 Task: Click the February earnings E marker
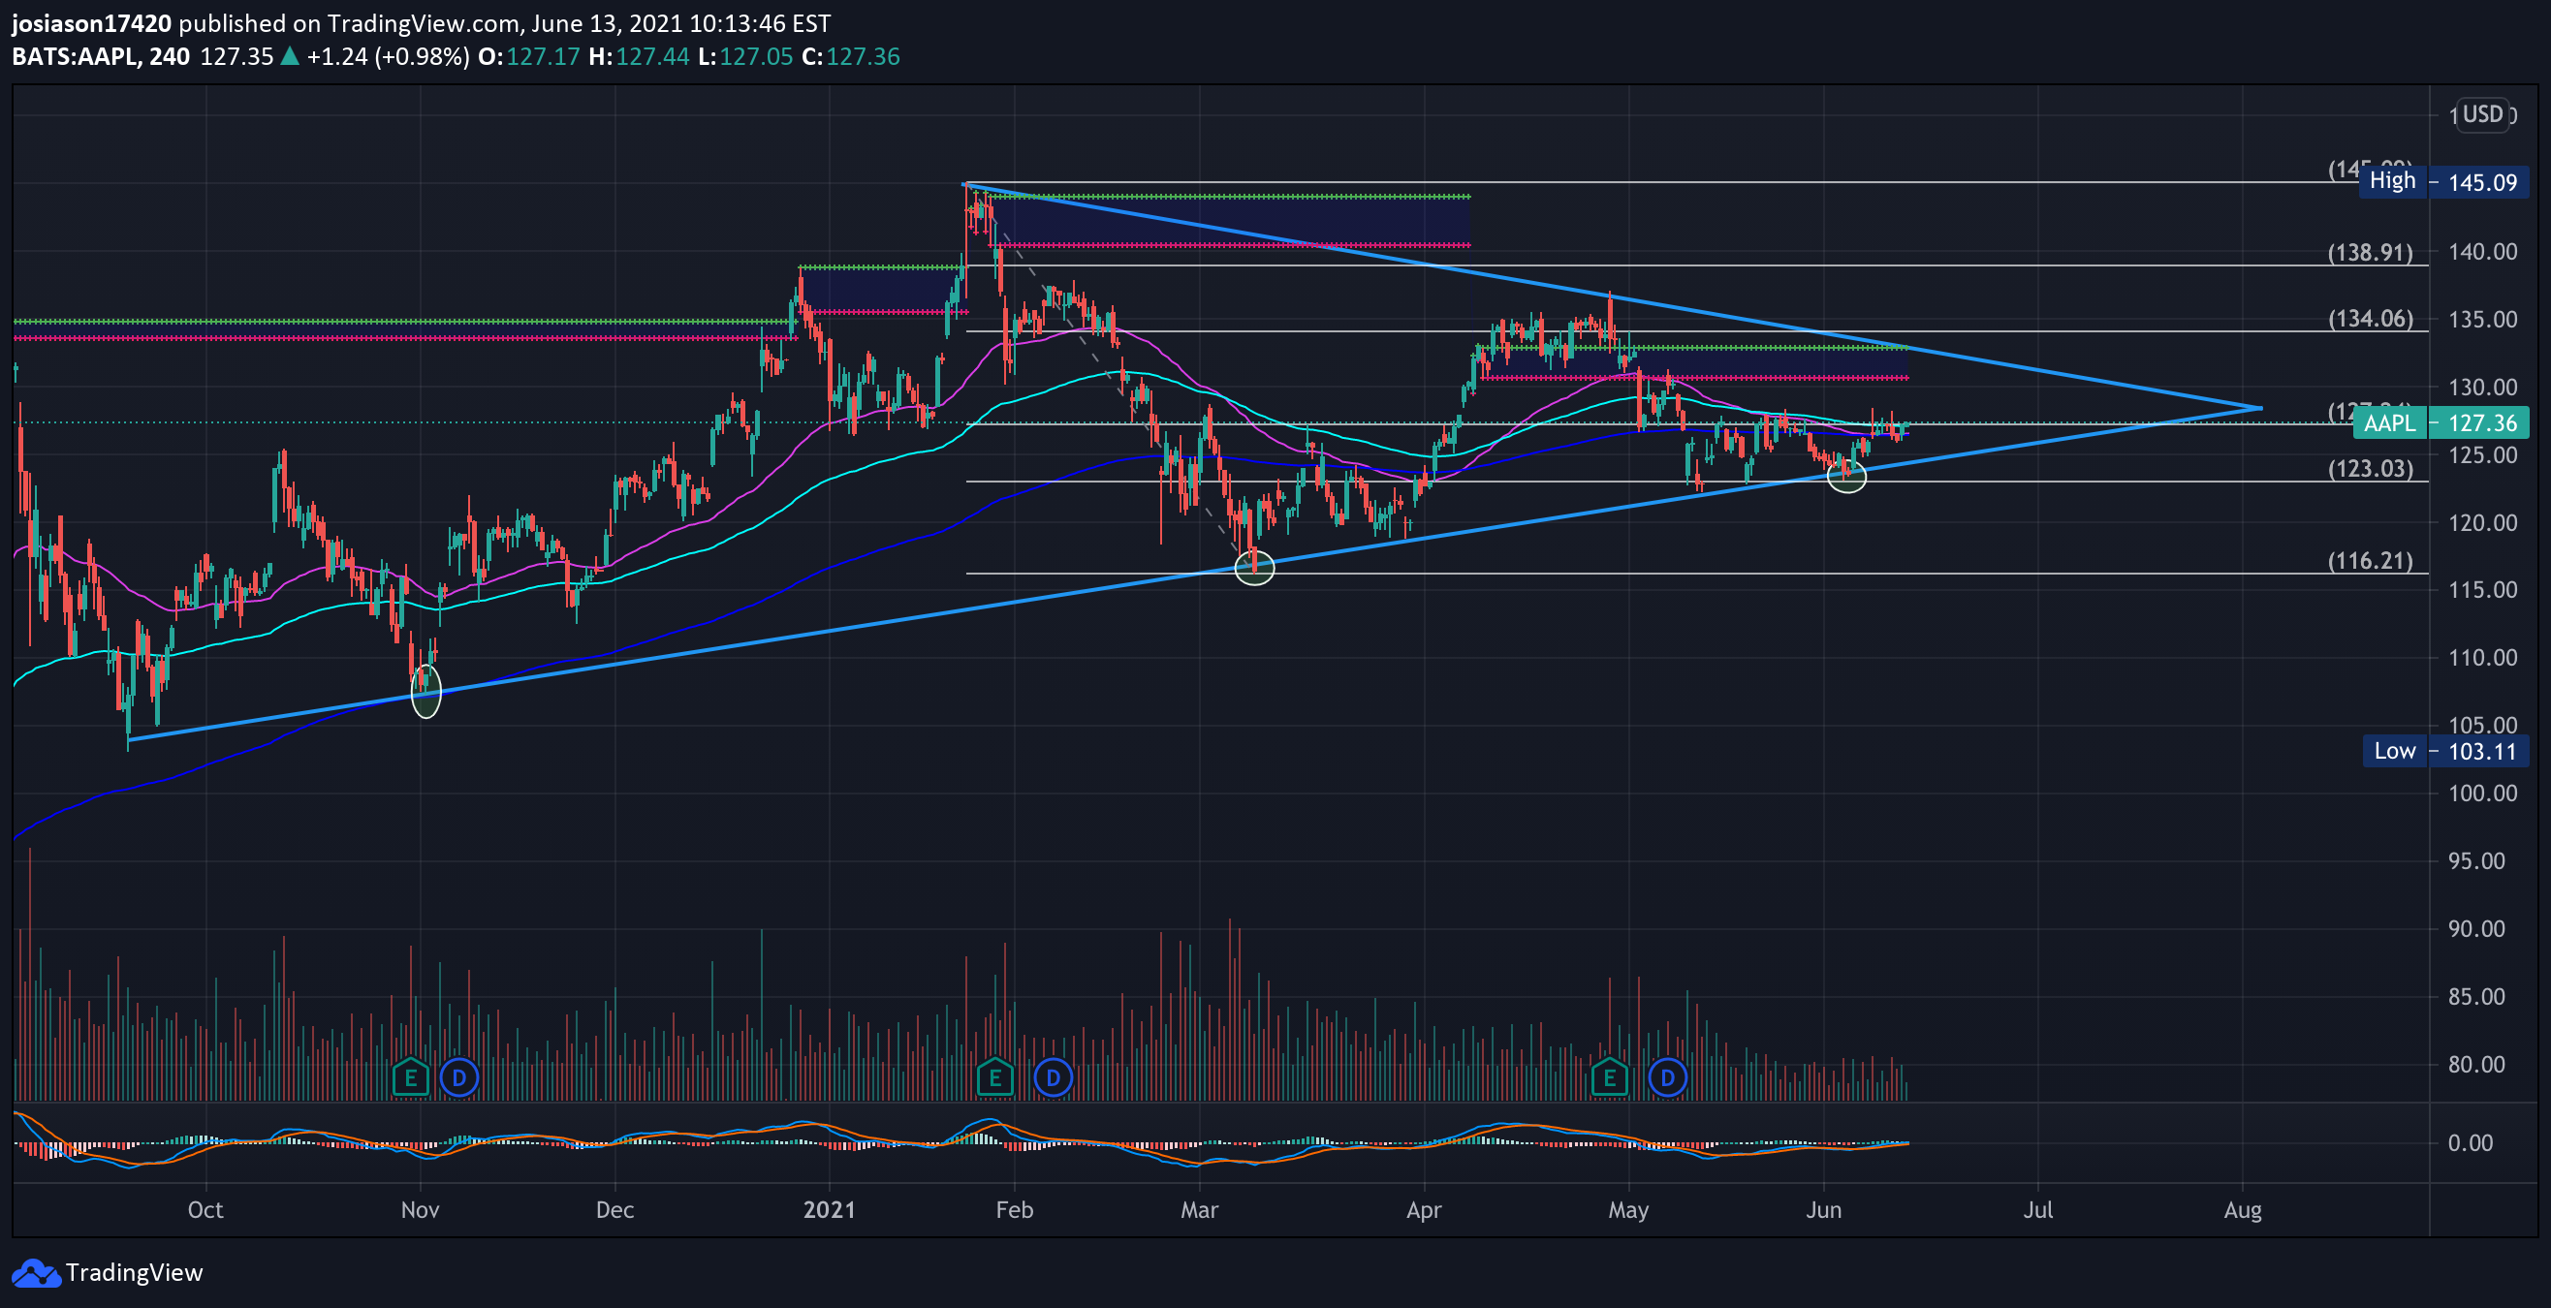pos(995,1077)
